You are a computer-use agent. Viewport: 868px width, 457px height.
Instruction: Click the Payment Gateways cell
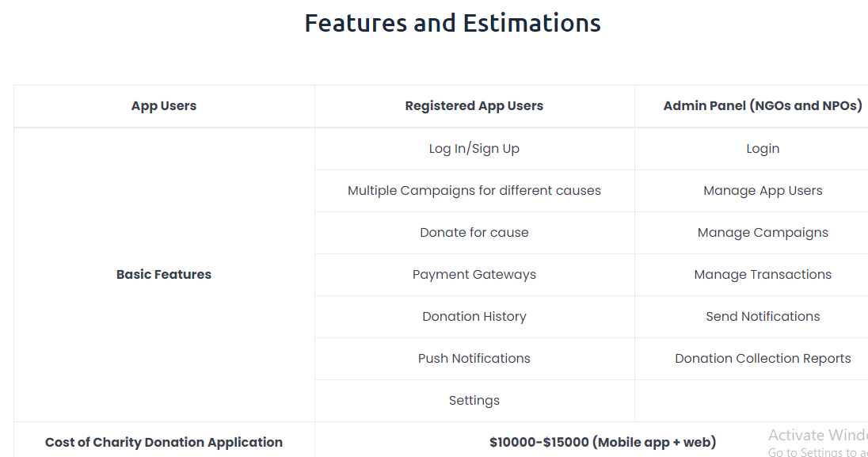pos(474,275)
